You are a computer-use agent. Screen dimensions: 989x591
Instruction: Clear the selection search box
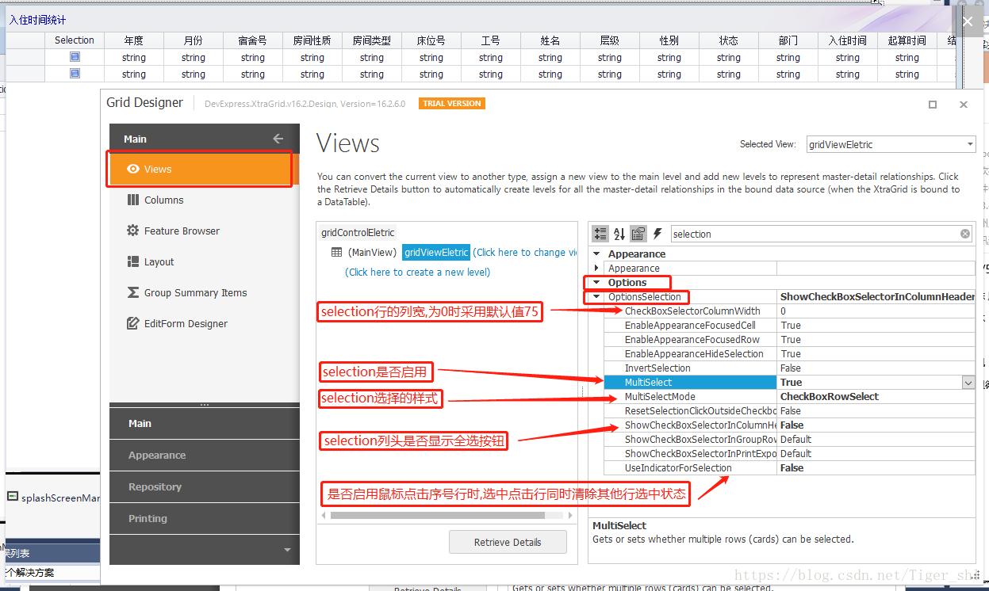click(965, 234)
